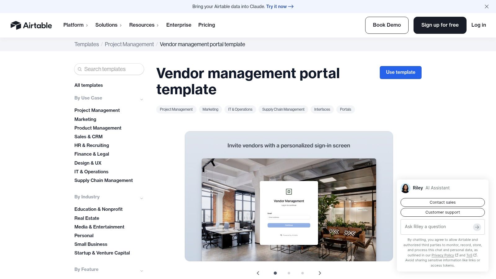Click the Portals tag chip
The height and width of the screenshot is (279, 496).
(345, 109)
